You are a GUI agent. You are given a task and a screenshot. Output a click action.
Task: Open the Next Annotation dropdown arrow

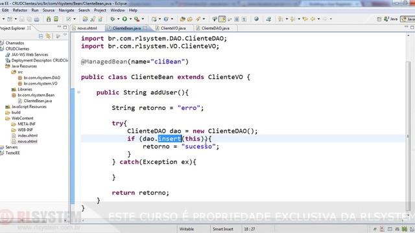pos(287,19)
